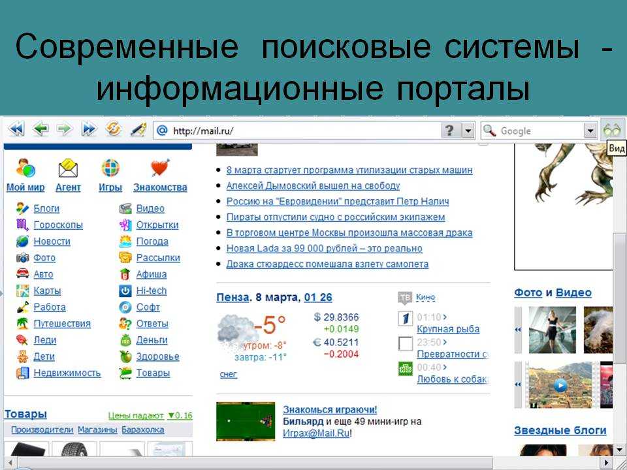Click the Здоровье apple icon
The width and height of the screenshot is (627, 470).
125,356
